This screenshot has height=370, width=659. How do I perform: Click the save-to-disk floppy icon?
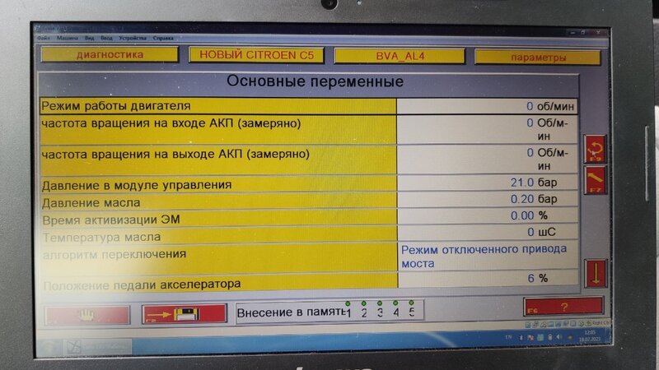pyautogui.click(x=183, y=314)
